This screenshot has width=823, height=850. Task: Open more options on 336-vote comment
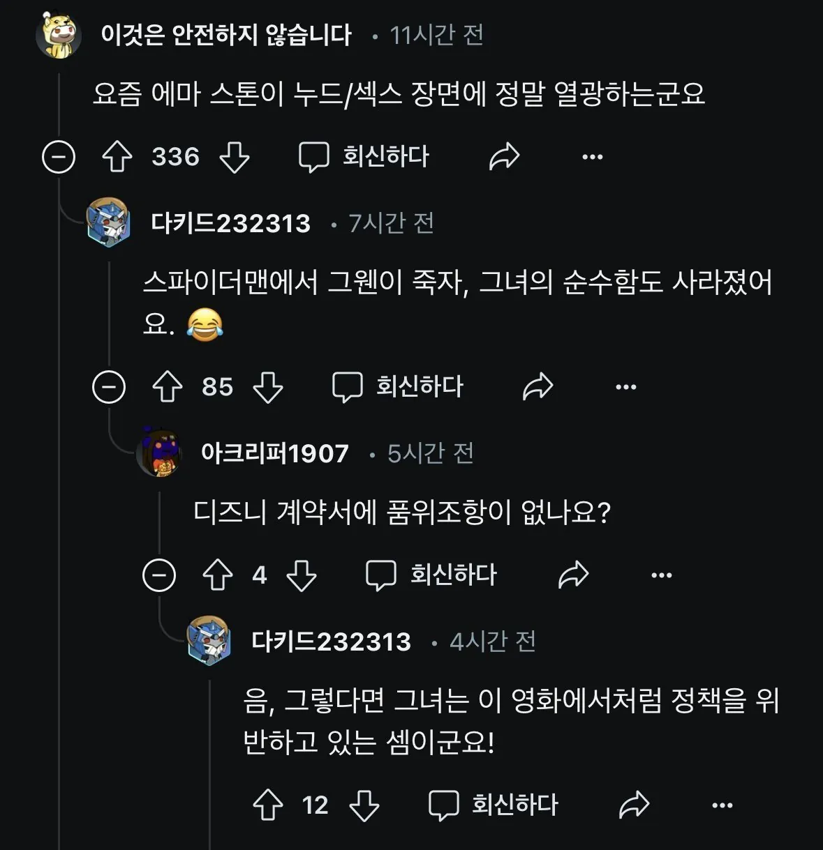[x=592, y=157]
